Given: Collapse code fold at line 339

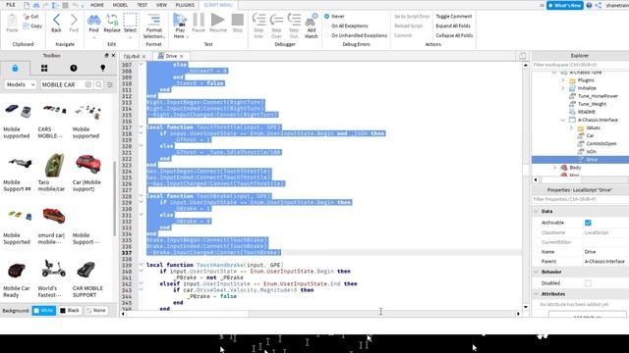Looking at the screenshot, I should click(141, 265).
